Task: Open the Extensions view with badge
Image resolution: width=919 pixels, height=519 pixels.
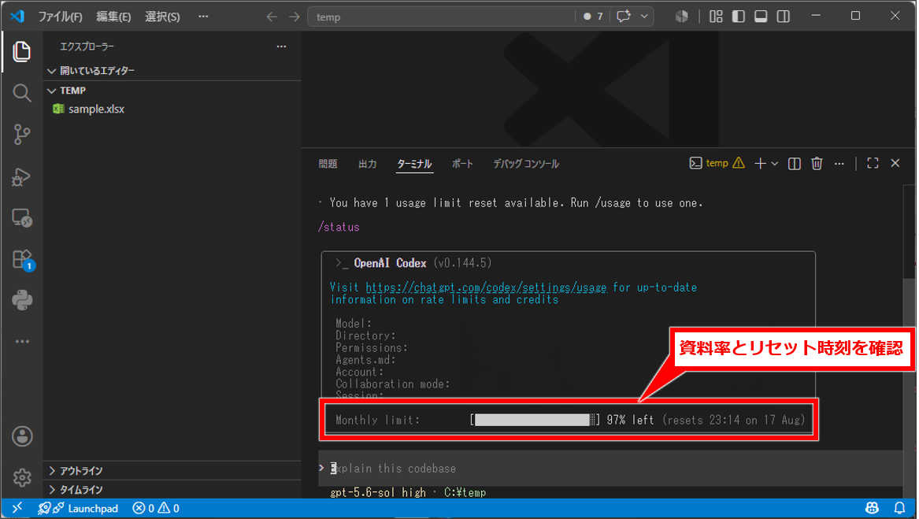Action: [x=22, y=260]
